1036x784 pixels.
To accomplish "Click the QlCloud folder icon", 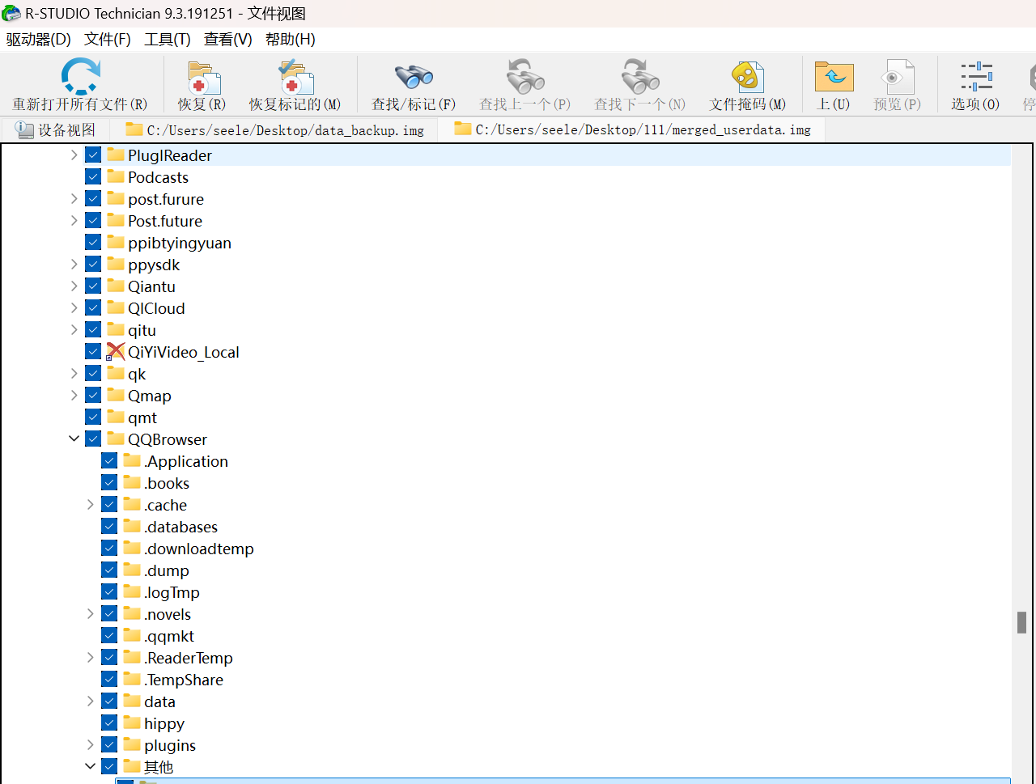I will (115, 307).
